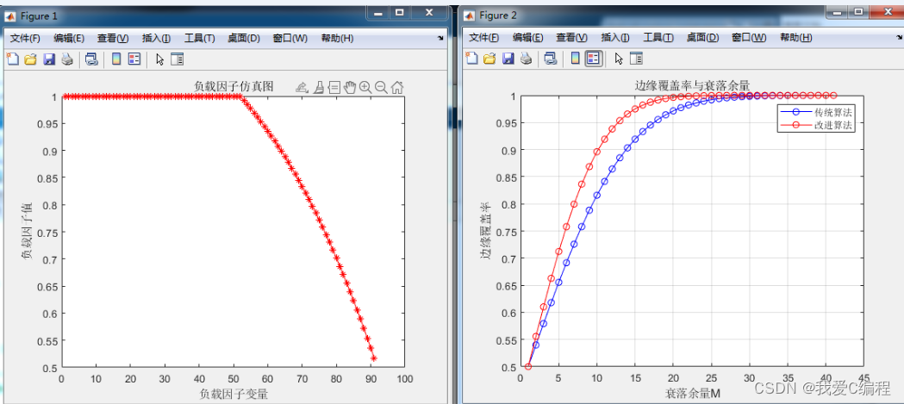Select zoom out tool on Figure 1 axes
This screenshot has width=904, height=404.
click(381, 88)
